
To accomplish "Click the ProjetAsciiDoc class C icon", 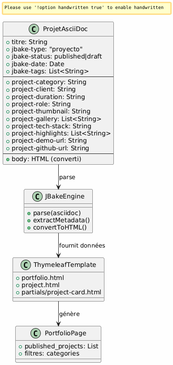I will pyautogui.click(x=35, y=29).
